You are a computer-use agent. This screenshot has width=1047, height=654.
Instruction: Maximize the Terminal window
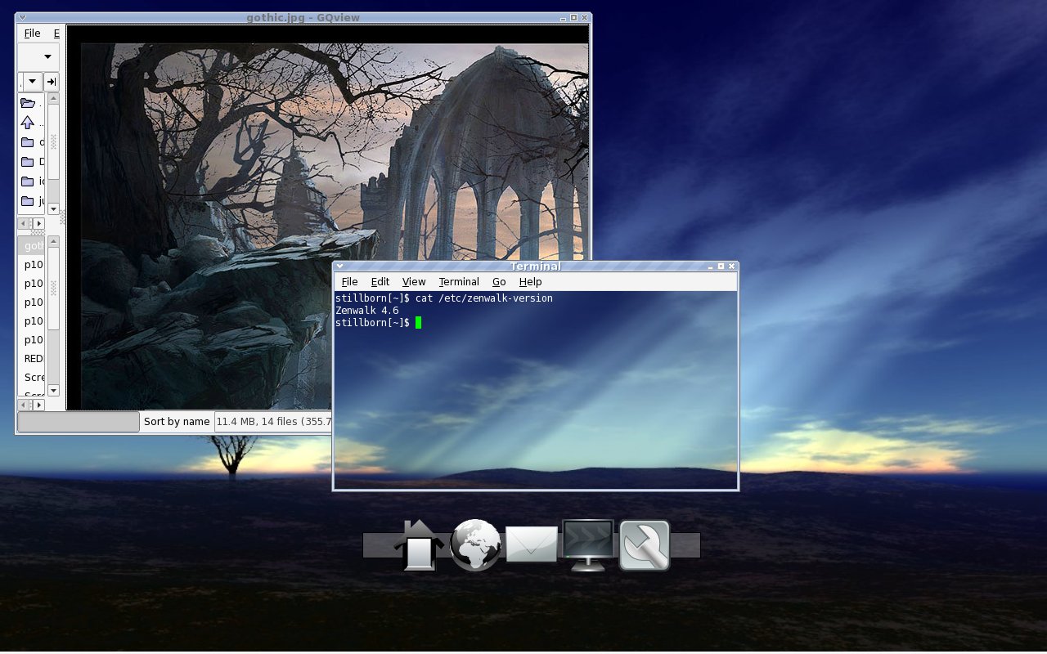(721, 267)
